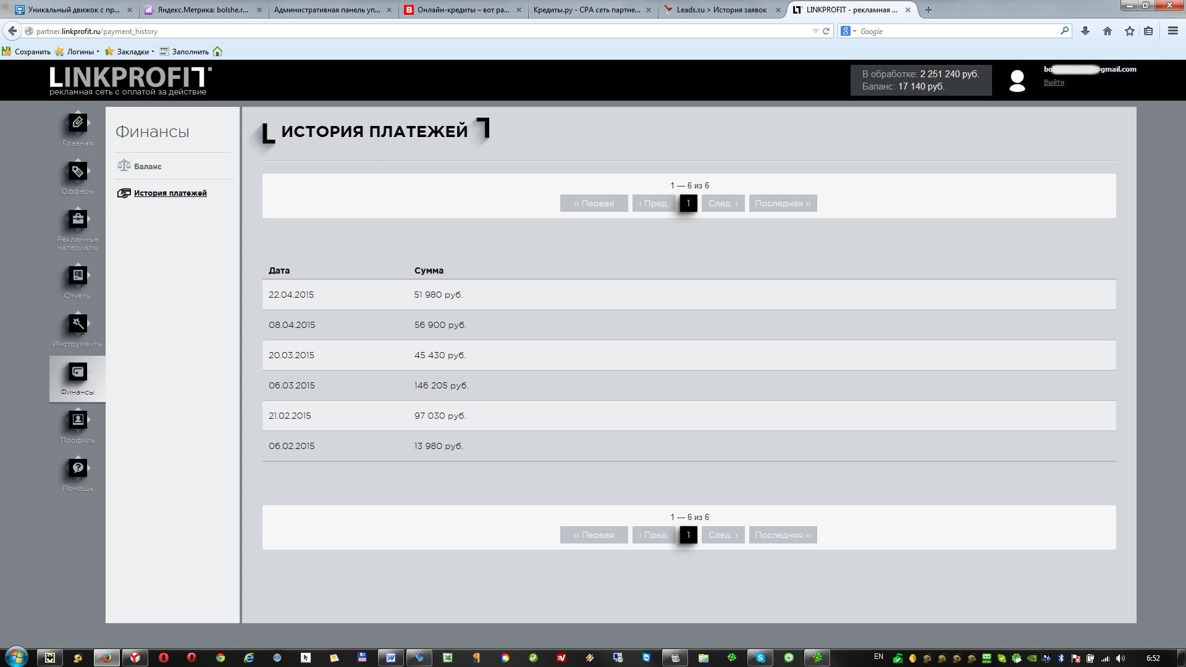Screen dimensions: 1186x667
Task: Open the Отчеты reports icon
Action: click(x=77, y=275)
